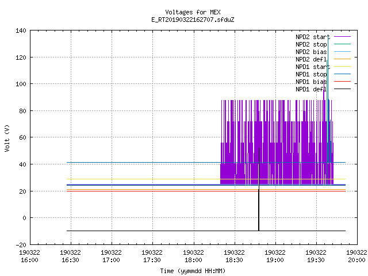The width and height of the screenshot is (368, 276).
Task: Click the x-axis tick label 16:00
Action: 29,260
